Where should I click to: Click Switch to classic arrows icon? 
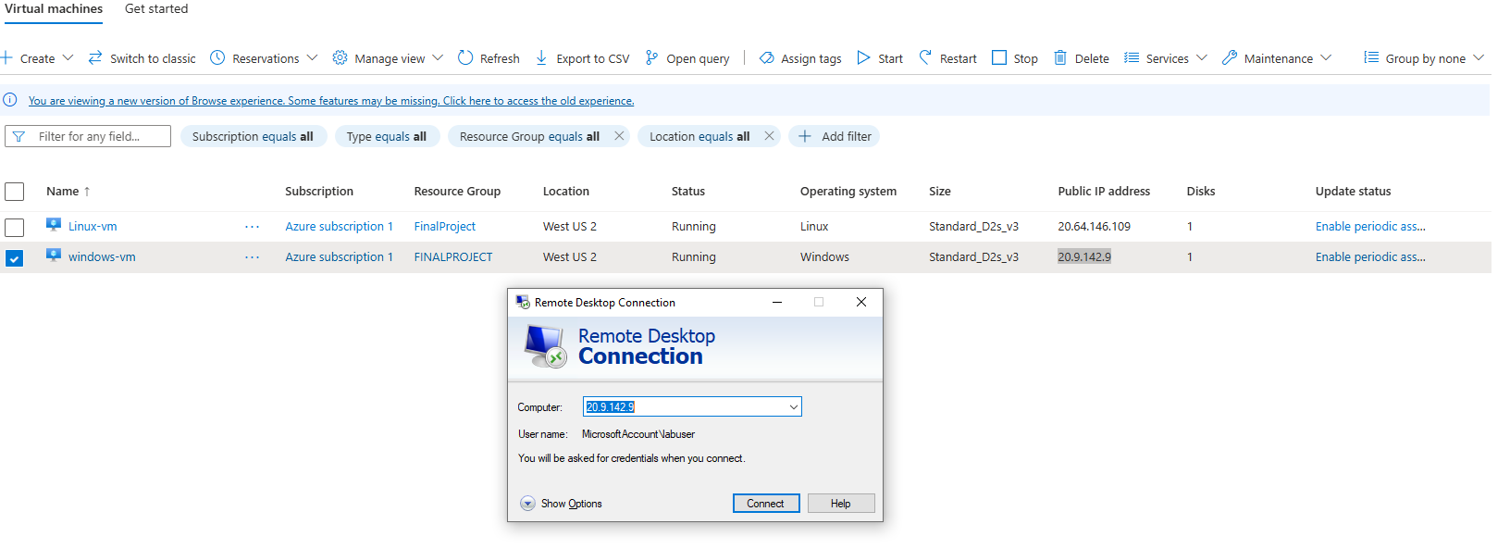95,57
